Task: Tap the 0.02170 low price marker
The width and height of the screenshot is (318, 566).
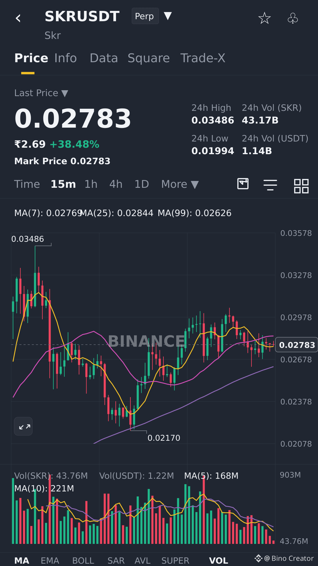Action: click(x=164, y=438)
